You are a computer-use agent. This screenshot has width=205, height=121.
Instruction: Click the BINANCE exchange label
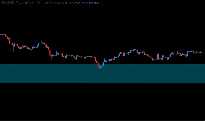point(7,2)
